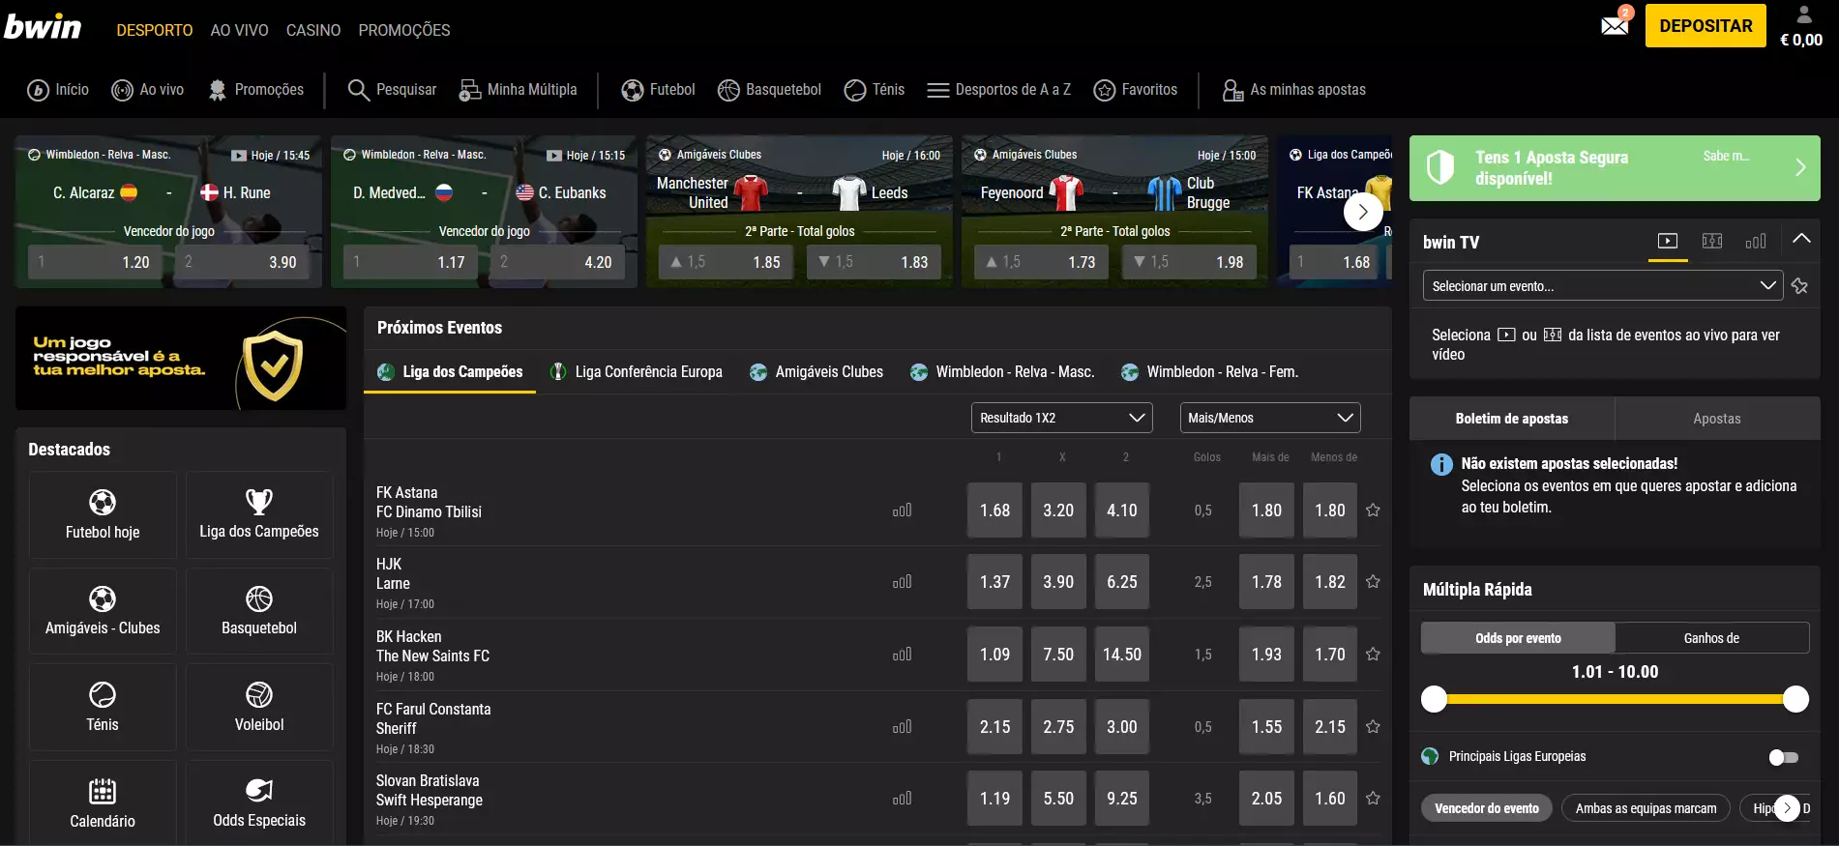Collapse the bwin TV panel
Image resolution: width=1839 pixels, height=846 pixels.
tap(1801, 239)
